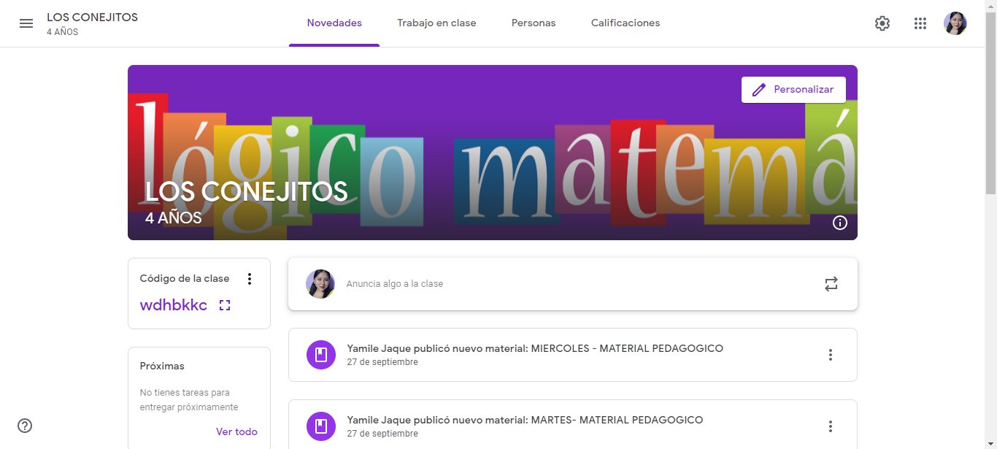Open class settings gear
This screenshot has width=997, height=449.
point(882,23)
